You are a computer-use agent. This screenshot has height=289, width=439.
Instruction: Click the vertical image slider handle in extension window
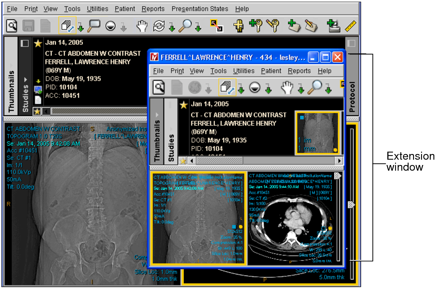[x=351, y=204]
